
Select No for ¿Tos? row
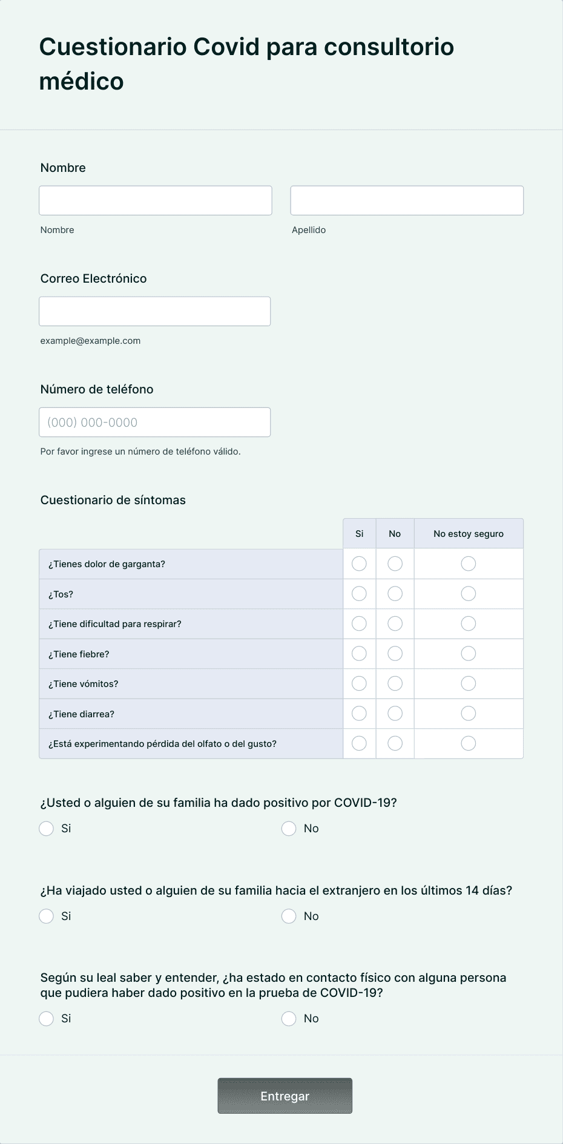click(x=395, y=594)
